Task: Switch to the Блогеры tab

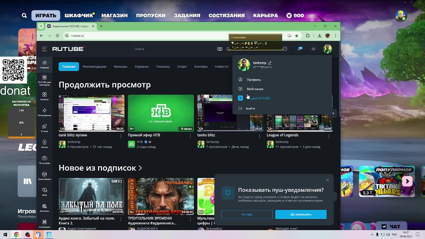Action: coord(201,66)
